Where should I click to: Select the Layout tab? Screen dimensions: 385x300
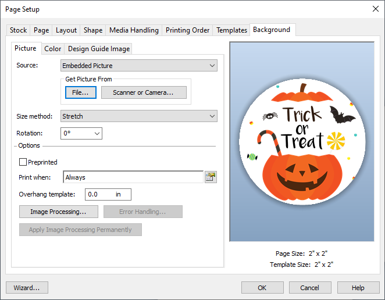tap(66, 30)
